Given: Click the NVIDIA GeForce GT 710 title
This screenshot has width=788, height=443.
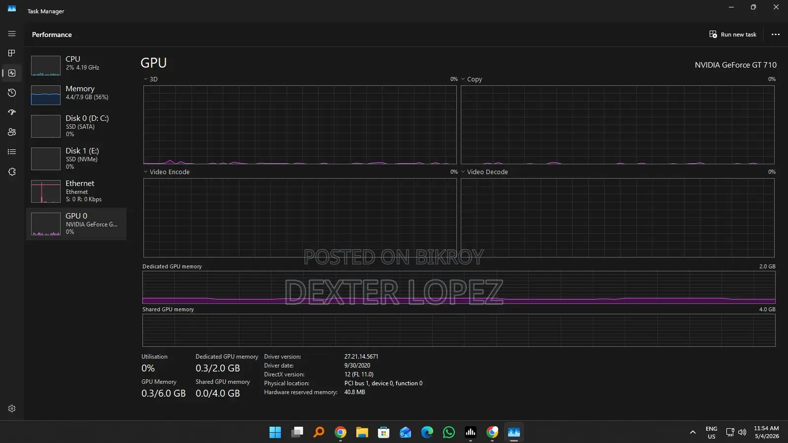Looking at the screenshot, I should click(735, 65).
